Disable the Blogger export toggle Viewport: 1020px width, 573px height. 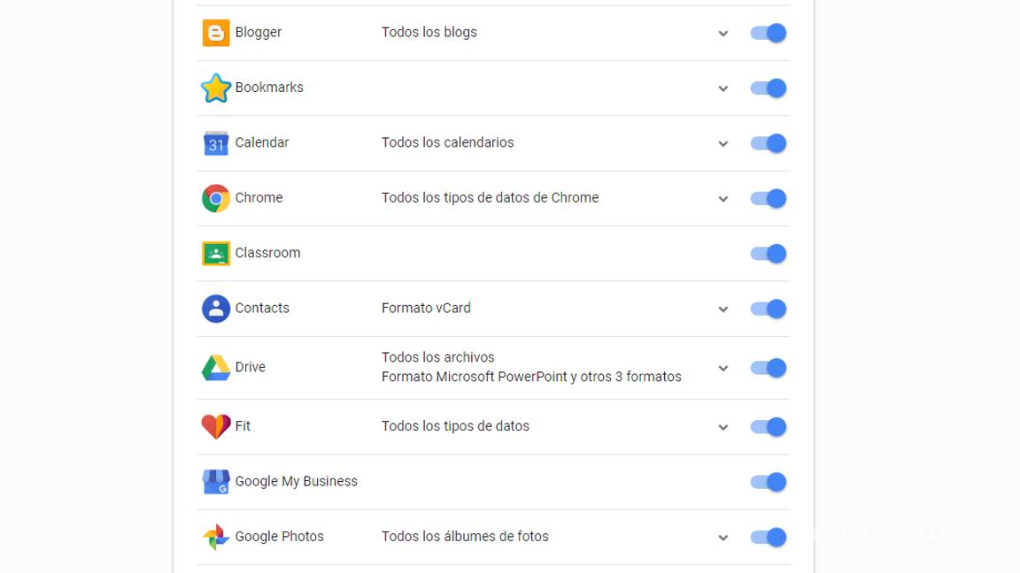(x=768, y=32)
